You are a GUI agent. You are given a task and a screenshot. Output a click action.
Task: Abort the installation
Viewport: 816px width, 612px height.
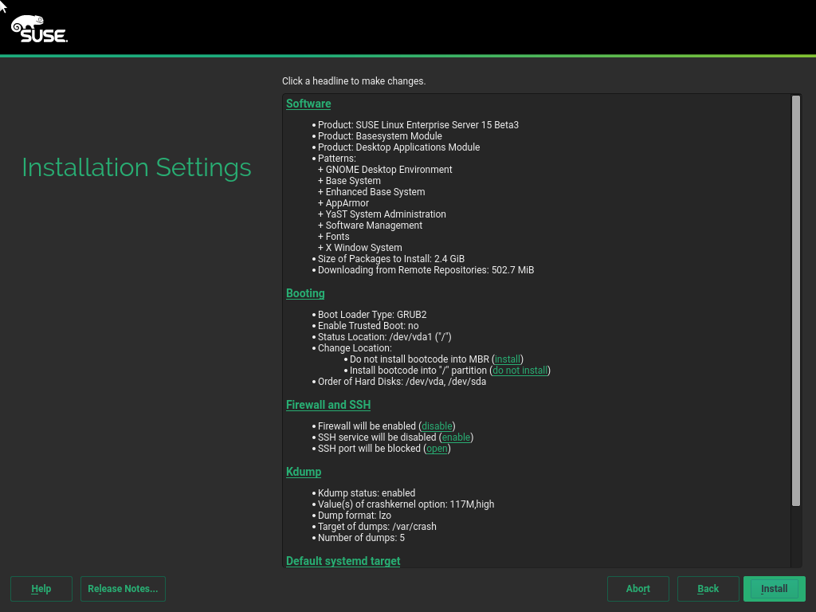[637, 589]
